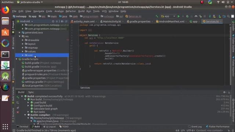235x132 pixels.
Task: Collapse the Gradle Scripts node
Action: click(x=17, y=59)
